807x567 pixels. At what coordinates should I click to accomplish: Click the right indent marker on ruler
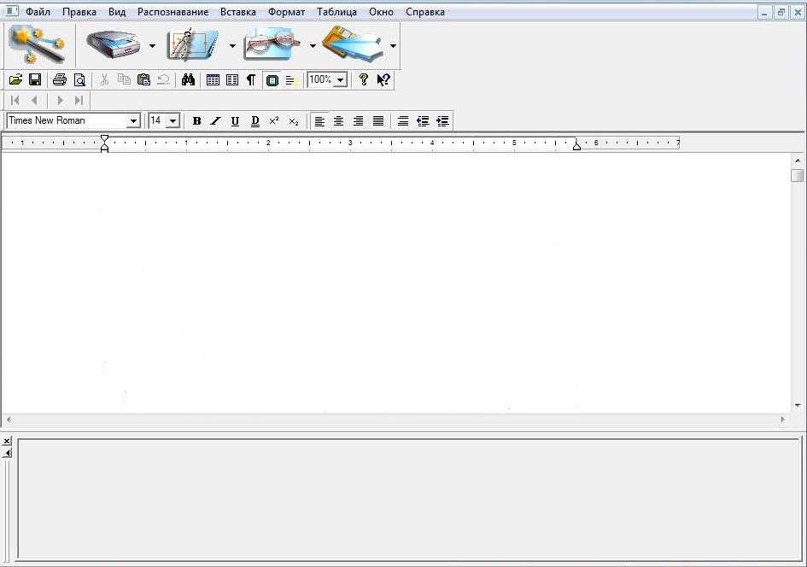tap(576, 146)
